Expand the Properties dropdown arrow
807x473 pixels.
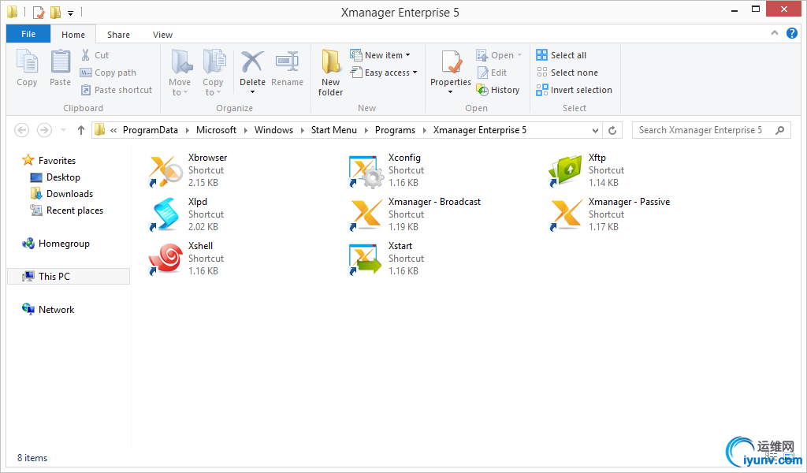(450, 92)
